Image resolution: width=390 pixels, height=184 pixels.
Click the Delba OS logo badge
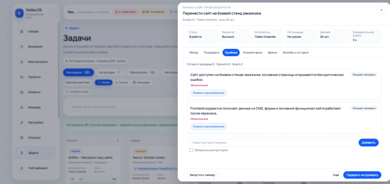[x=19, y=13]
